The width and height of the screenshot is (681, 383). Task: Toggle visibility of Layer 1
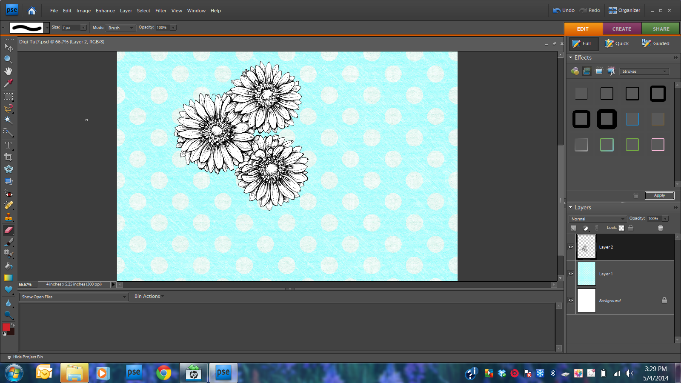click(571, 274)
